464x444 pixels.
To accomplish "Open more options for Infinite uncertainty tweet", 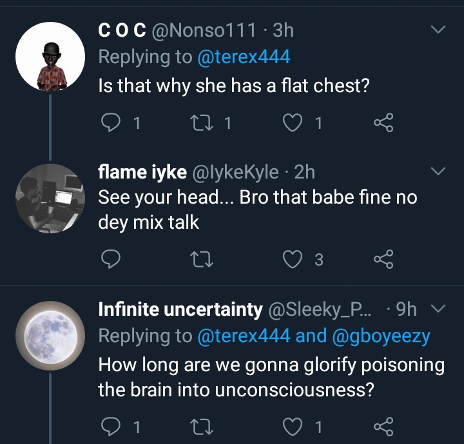I will pos(438,311).
